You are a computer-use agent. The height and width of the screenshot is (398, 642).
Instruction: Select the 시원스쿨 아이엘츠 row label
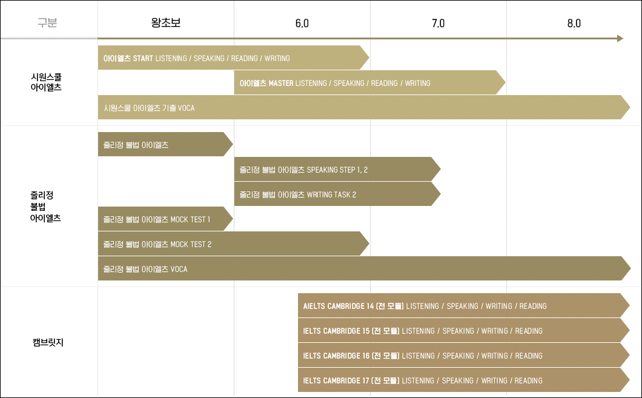click(x=46, y=82)
